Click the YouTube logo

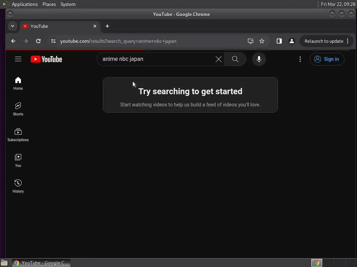point(46,59)
